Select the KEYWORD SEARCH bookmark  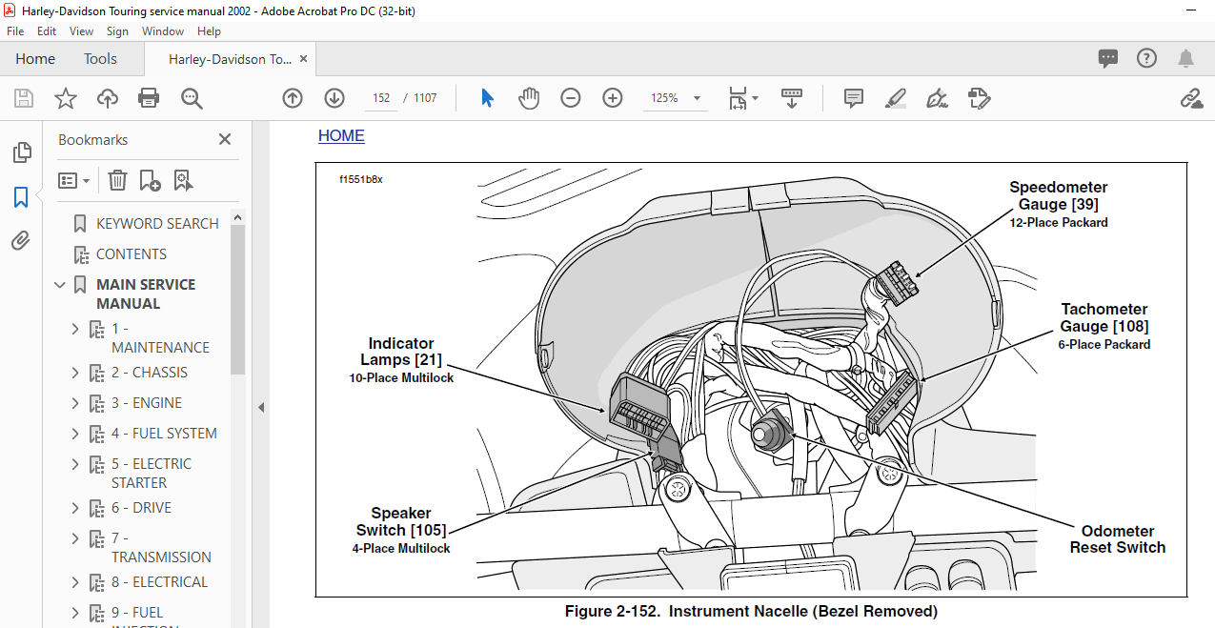pos(157,224)
